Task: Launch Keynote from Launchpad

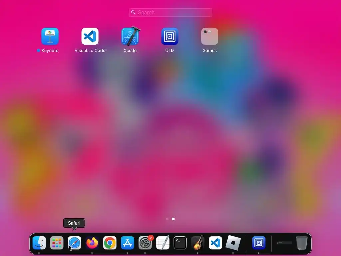Action: 50,36
